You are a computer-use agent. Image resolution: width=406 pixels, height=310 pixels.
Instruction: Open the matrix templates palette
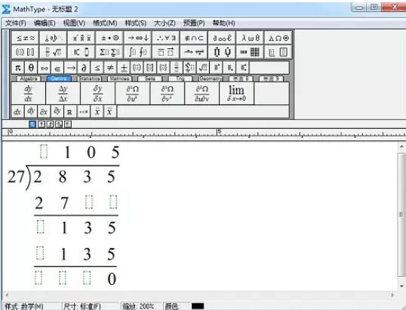coord(250,52)
